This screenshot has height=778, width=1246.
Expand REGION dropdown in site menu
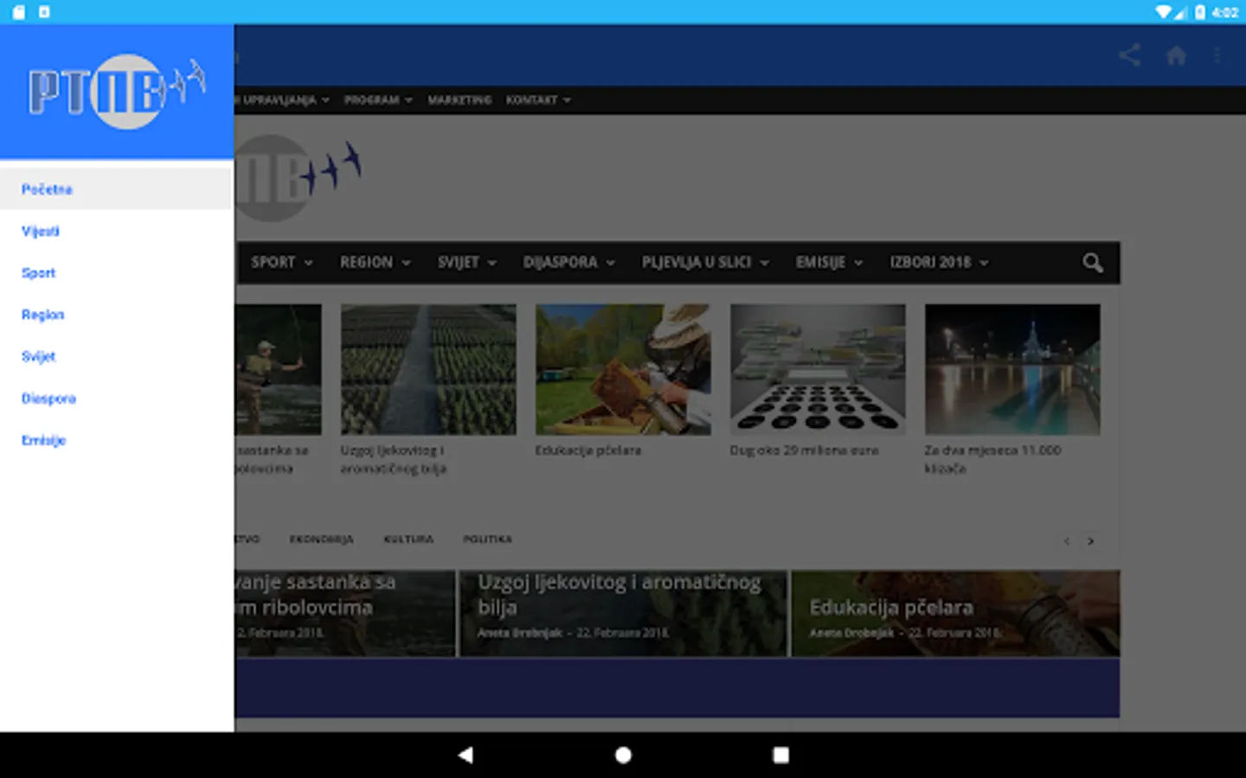tap(375, 262)
